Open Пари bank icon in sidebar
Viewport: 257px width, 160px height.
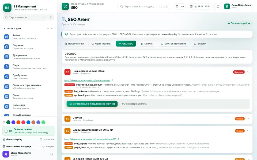(6, 67)
